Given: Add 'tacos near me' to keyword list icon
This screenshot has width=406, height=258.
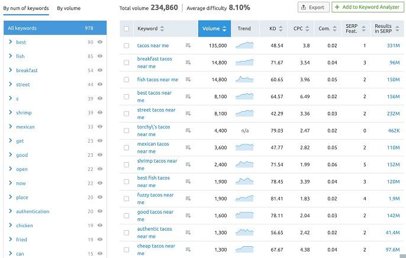Looking at the screenshot, I should [188, 46].
